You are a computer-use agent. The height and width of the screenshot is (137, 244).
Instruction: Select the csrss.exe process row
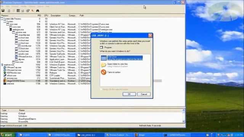81,27
